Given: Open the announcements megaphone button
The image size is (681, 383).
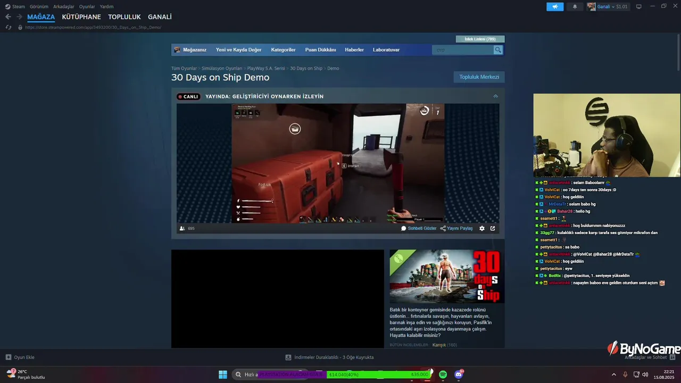Looking at the screenshot, I should point(554,6).
